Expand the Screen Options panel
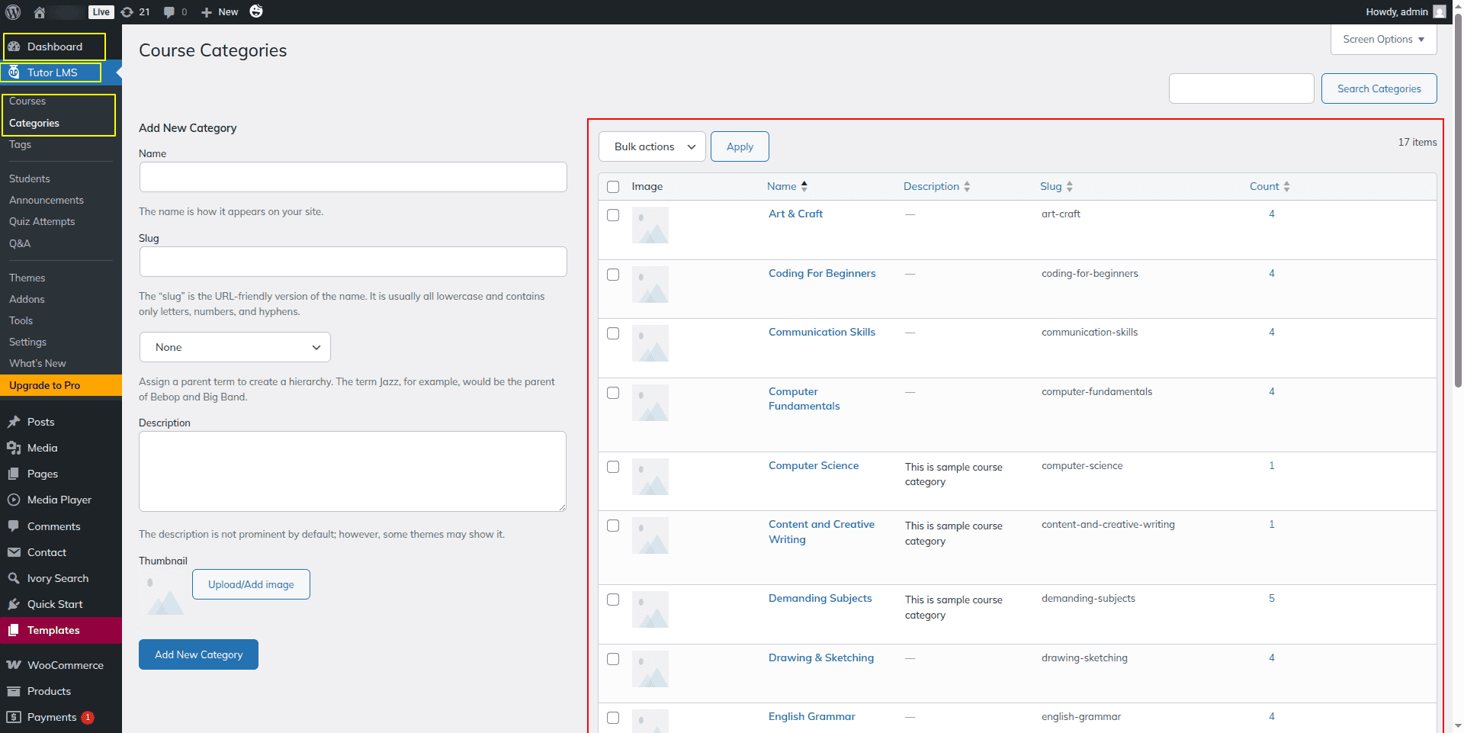The height and width of the screenshot is (733, 1464). click(1383, 40)
